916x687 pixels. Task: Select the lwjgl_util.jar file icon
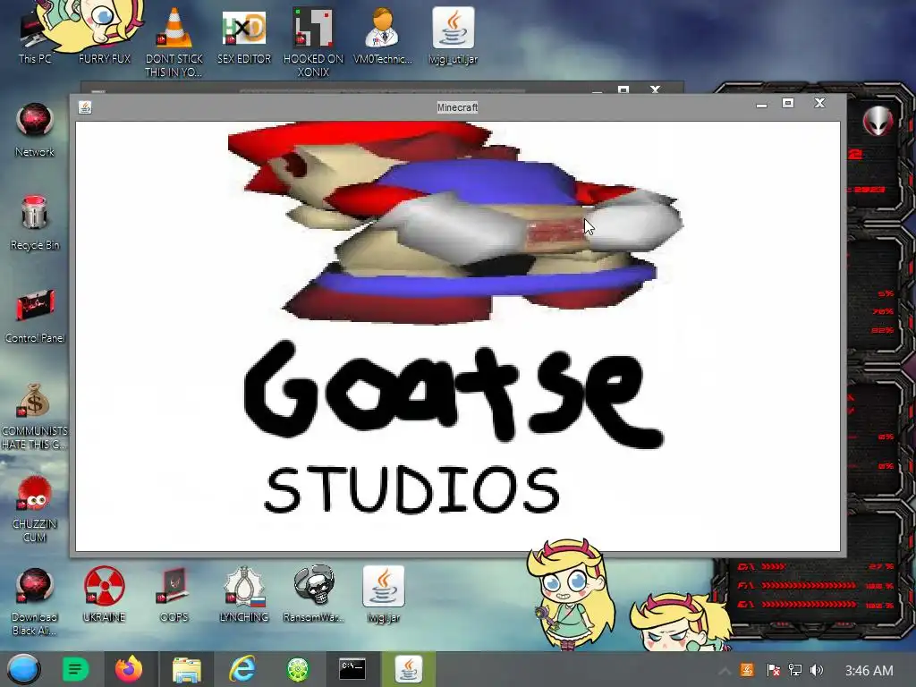[453, 34]
